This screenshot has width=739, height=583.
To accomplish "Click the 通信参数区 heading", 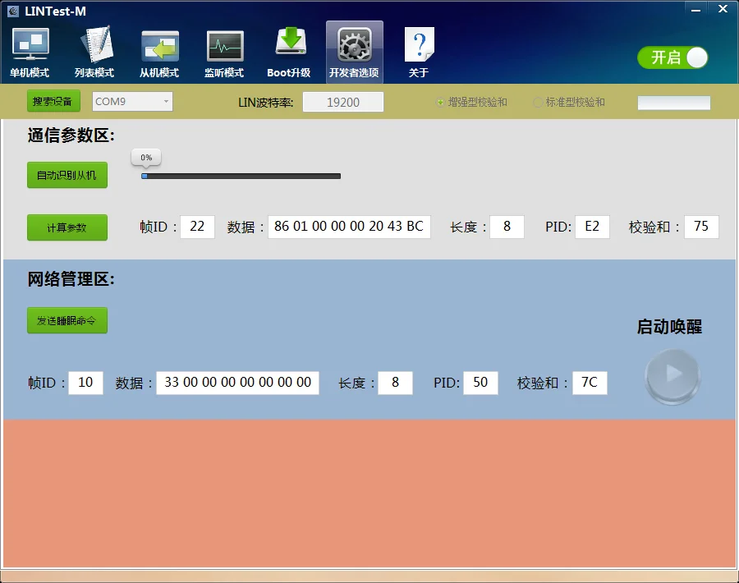I will click(x=71, y=135).
